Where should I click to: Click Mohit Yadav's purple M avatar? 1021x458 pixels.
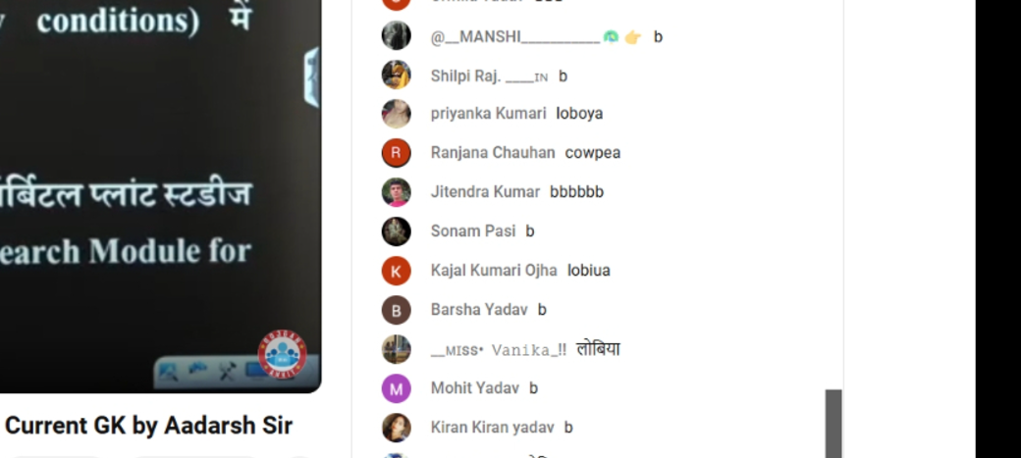click(396, 388)
